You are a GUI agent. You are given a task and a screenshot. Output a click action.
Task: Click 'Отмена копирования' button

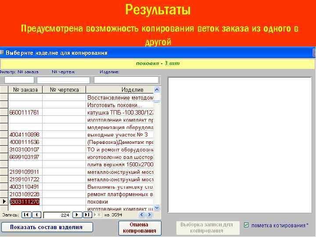point(140,228)
